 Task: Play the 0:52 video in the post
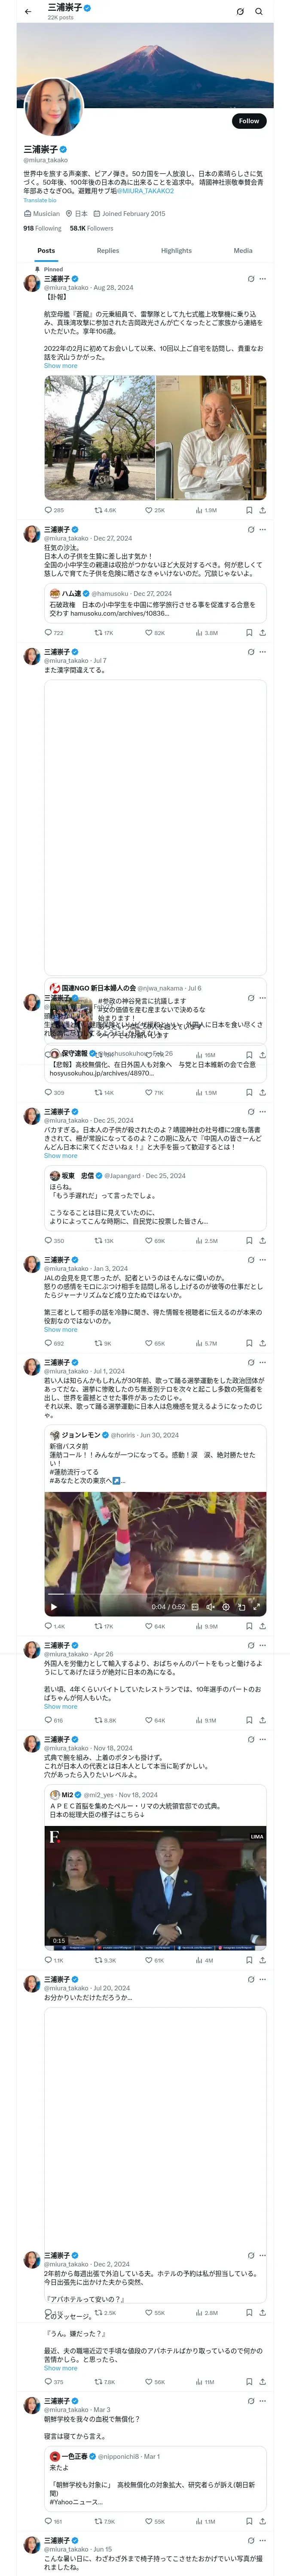(53, 1607)
